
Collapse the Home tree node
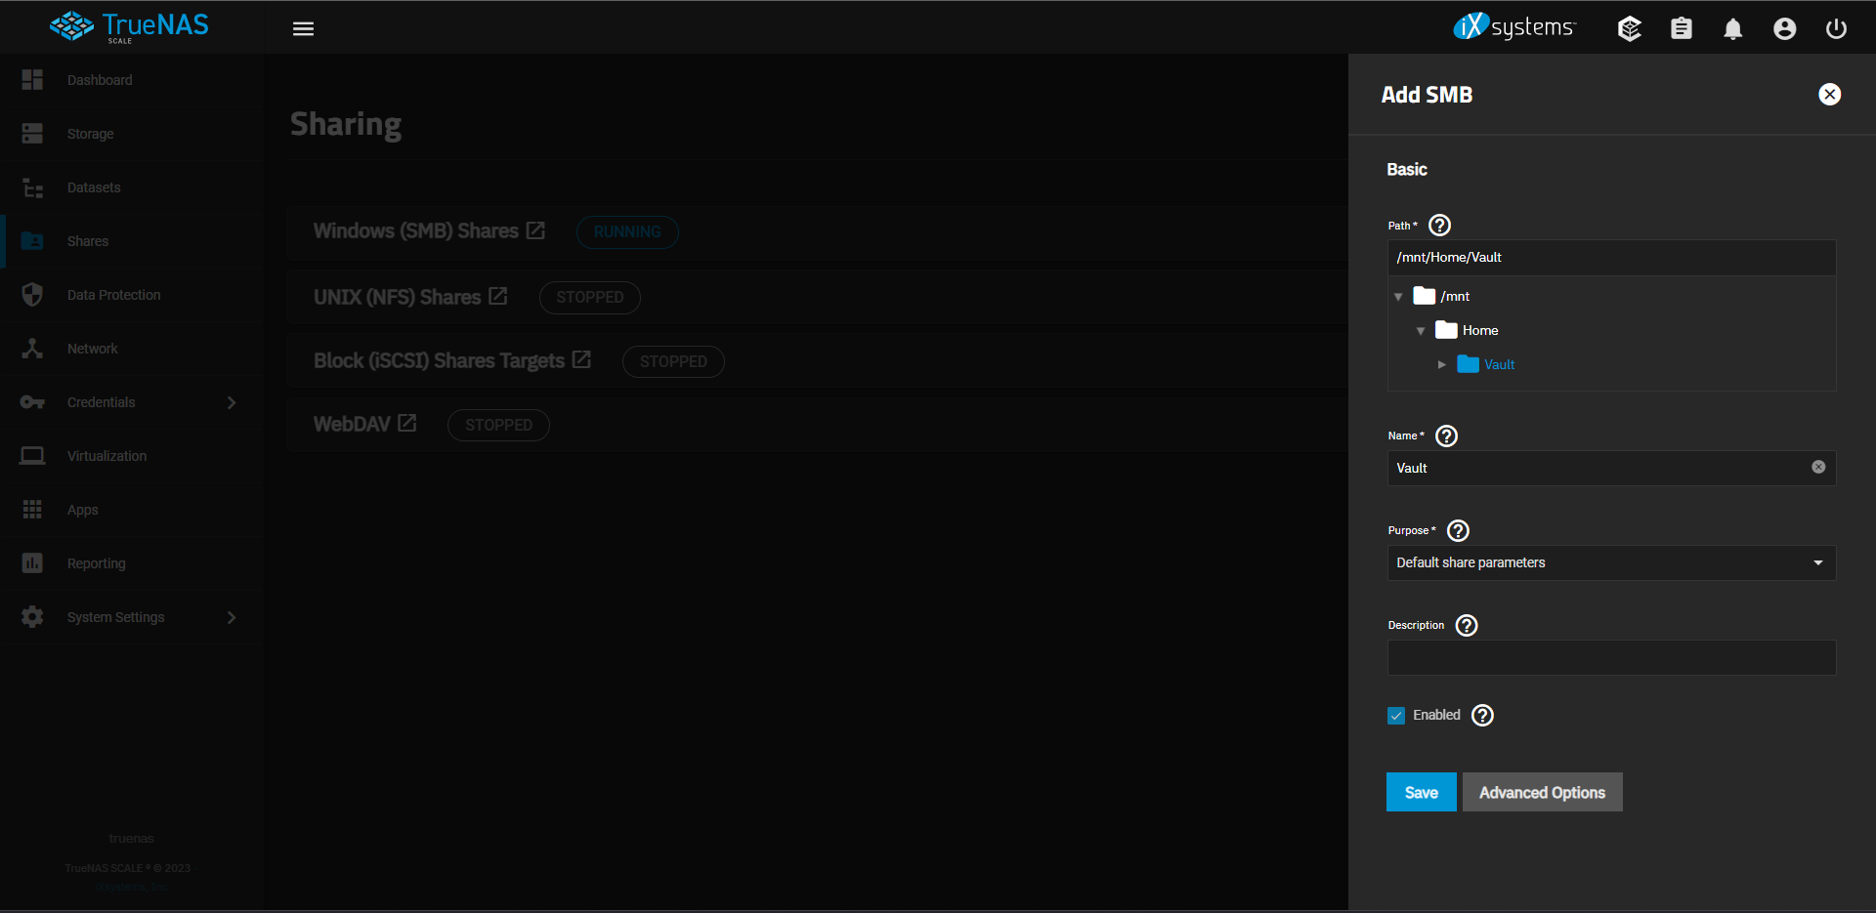tap(1420, 331)
